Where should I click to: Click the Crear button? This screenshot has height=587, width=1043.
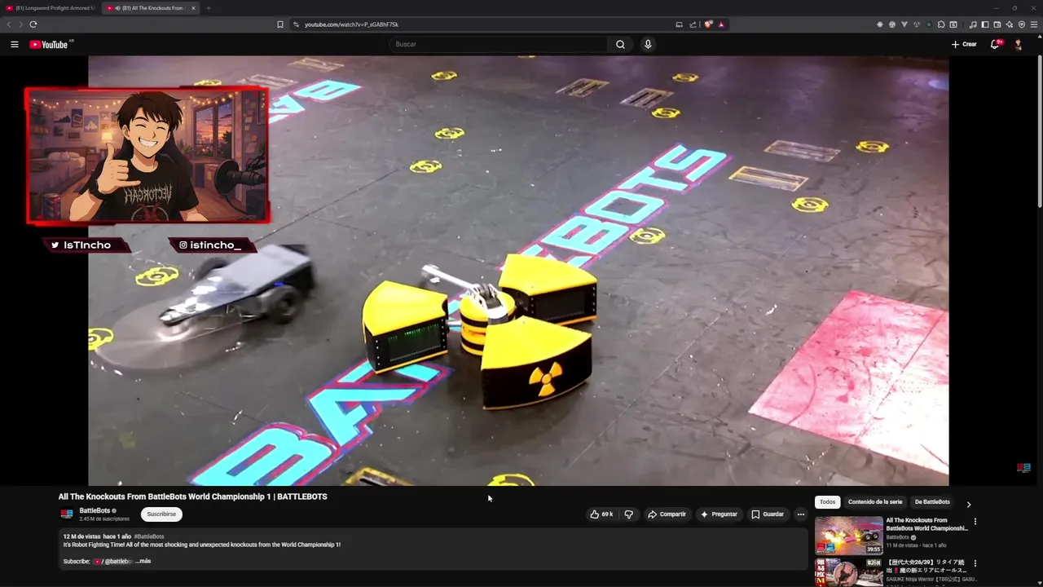tap(964, 44)
